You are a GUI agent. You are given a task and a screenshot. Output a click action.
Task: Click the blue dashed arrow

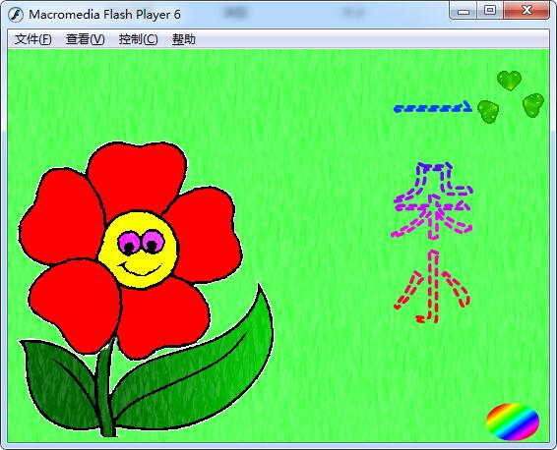tap(433, 107)
